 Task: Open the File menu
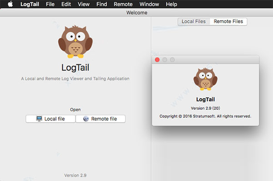(50, 4)
